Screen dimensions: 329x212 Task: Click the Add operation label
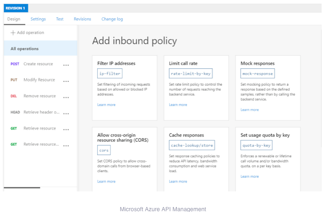click(x=31, y=33)
